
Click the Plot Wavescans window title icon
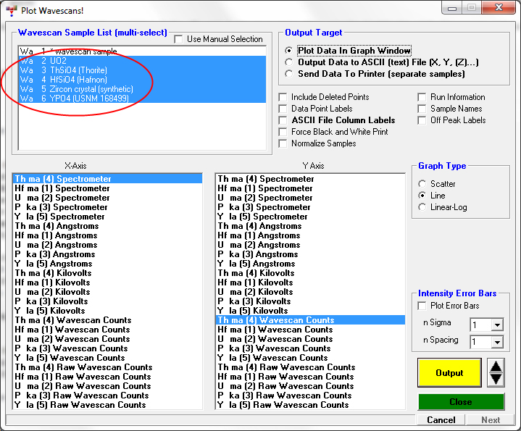(10, 9)
